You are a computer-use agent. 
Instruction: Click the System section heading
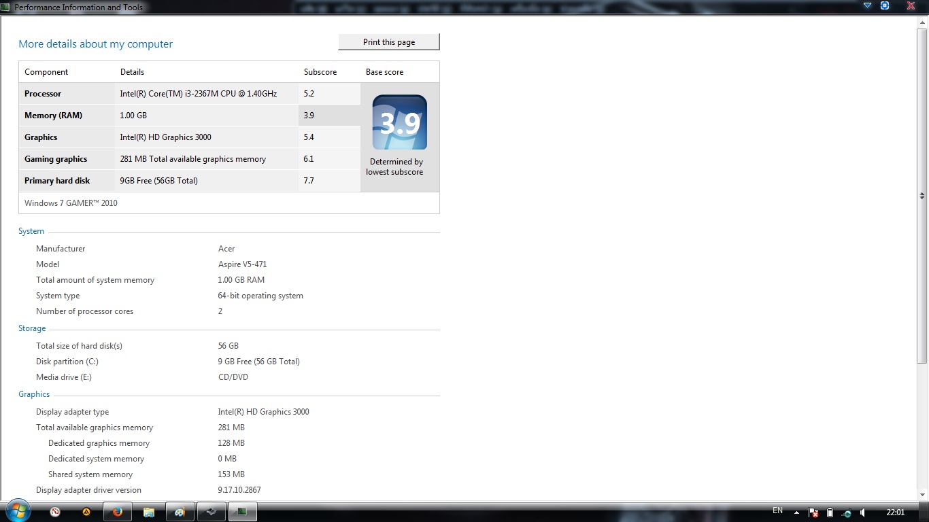31,231
